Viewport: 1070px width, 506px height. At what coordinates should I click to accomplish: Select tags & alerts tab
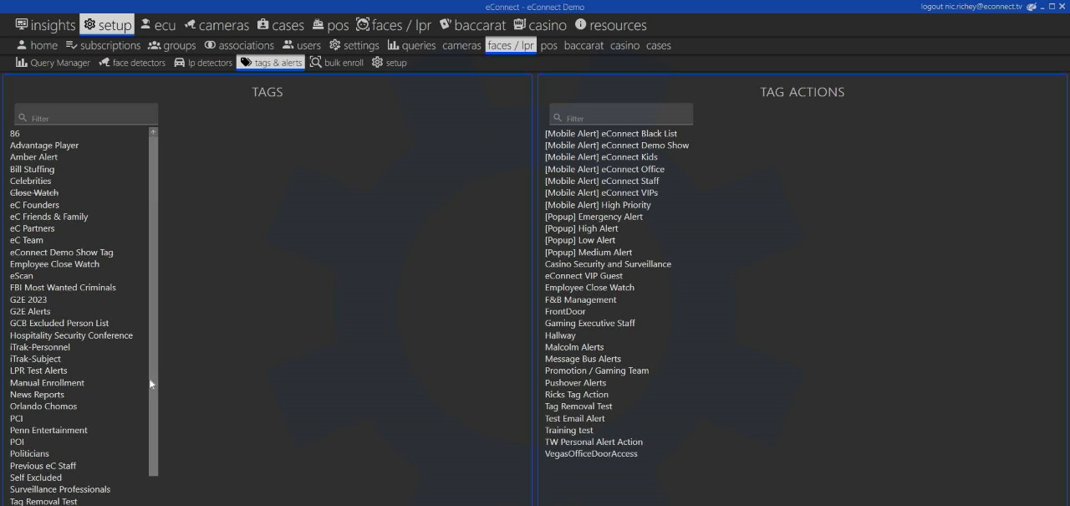[271, 63]
